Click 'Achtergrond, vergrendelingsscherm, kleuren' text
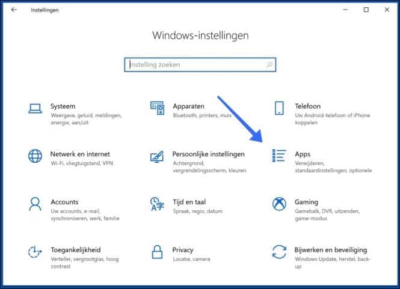Viewport: 400px width, 289px height. pyautogui.click(x=209, y=167)
